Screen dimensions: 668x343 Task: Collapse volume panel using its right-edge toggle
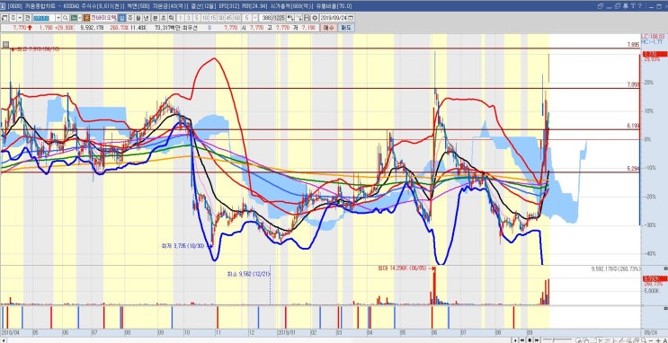[665, 268]
